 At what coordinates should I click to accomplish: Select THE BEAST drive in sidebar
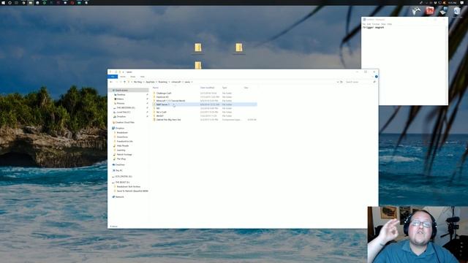point(122,182)
